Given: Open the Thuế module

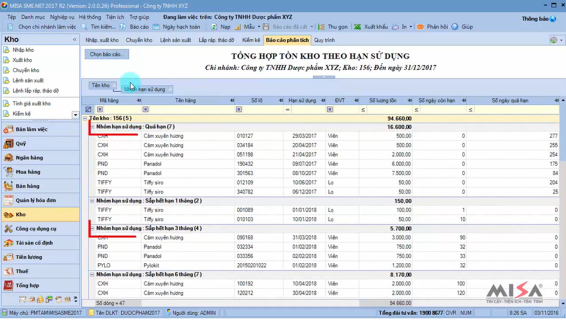Looking at the screenshot, I should (x=40, y=271).
